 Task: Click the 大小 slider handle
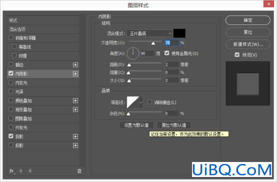(x=129, y=81)
